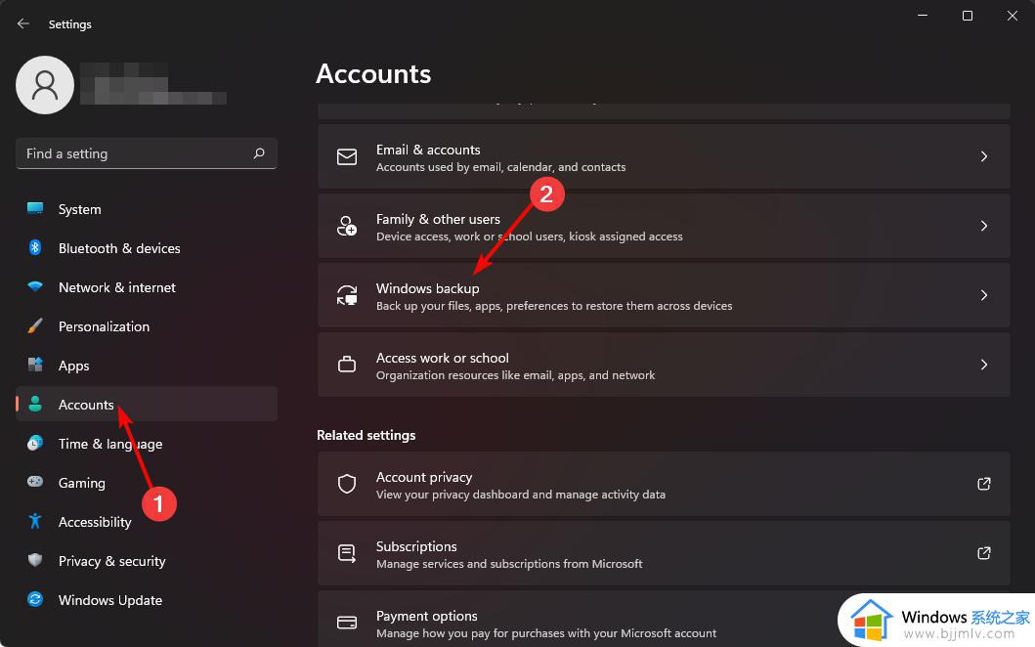Click the Accounts page heading
1035x647 pixels.
tap(373, 74)
